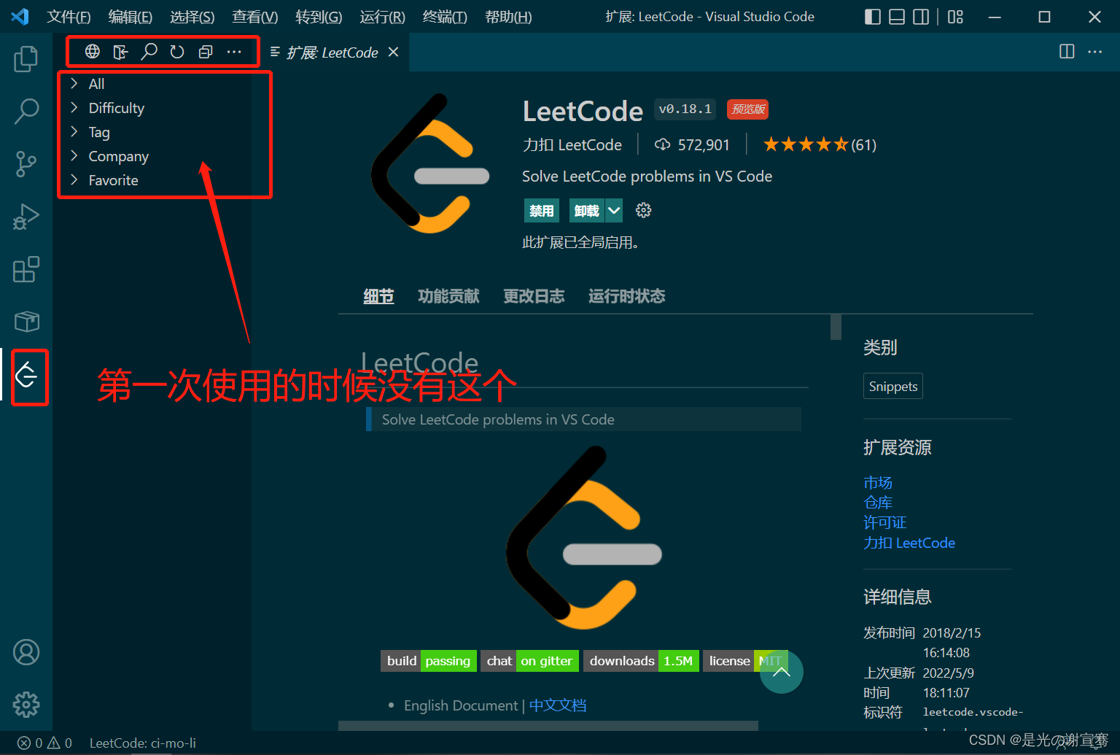
Task: Click the 卸载 button
Action: [x=587, y=211]
